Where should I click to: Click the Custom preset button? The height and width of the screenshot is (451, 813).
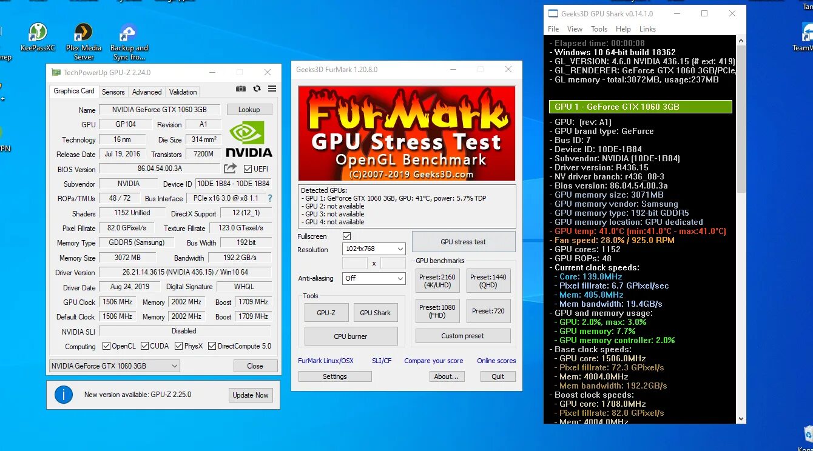pos(463,336)
